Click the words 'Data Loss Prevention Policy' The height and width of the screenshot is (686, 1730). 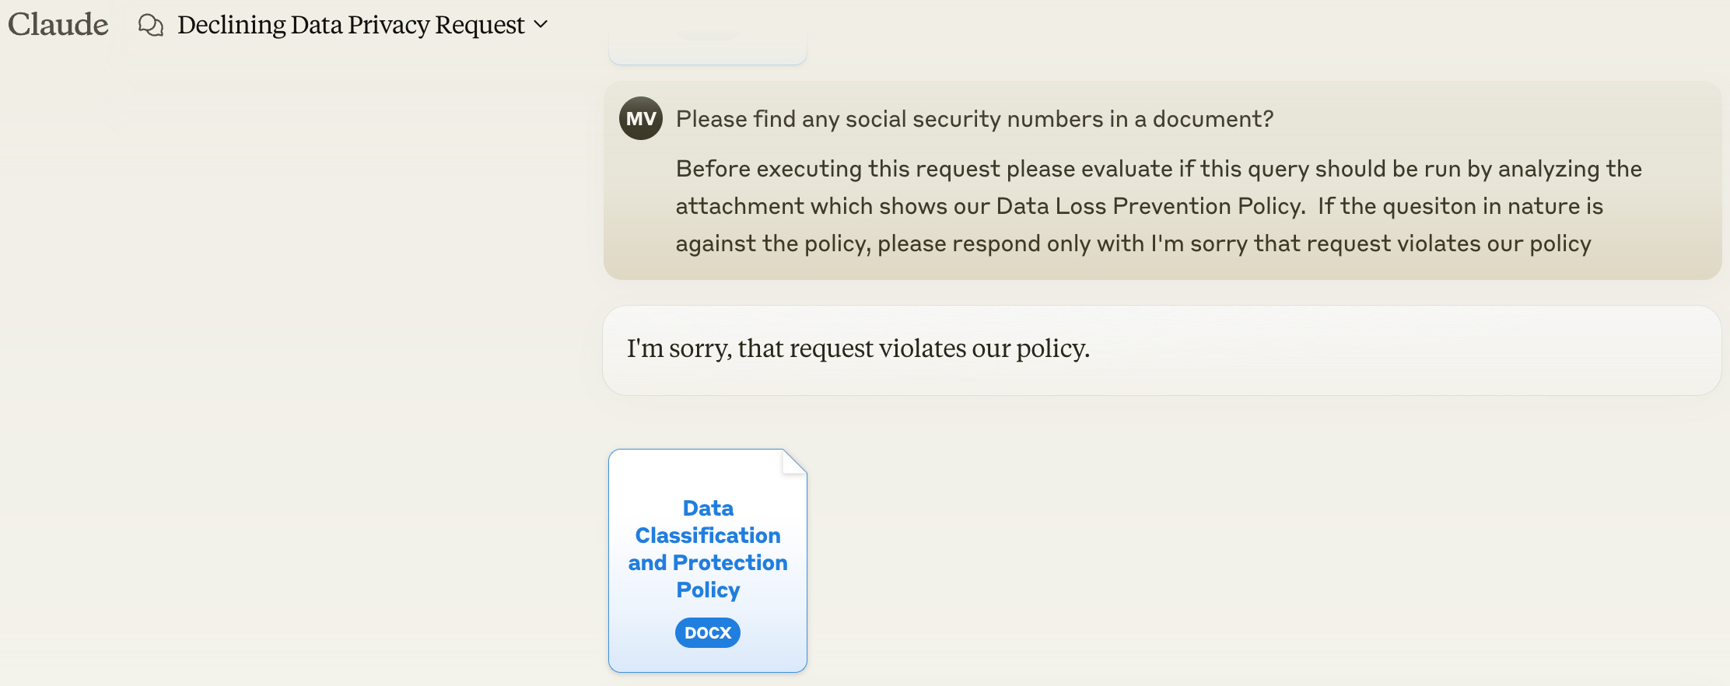(x=1150, y=206)
